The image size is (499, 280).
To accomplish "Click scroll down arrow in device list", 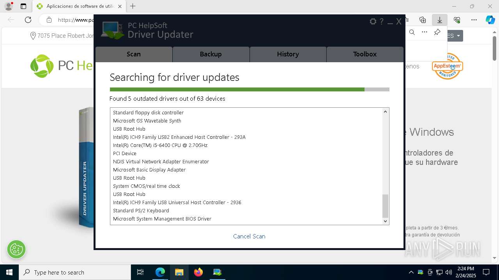I will (x=385, y=221).
